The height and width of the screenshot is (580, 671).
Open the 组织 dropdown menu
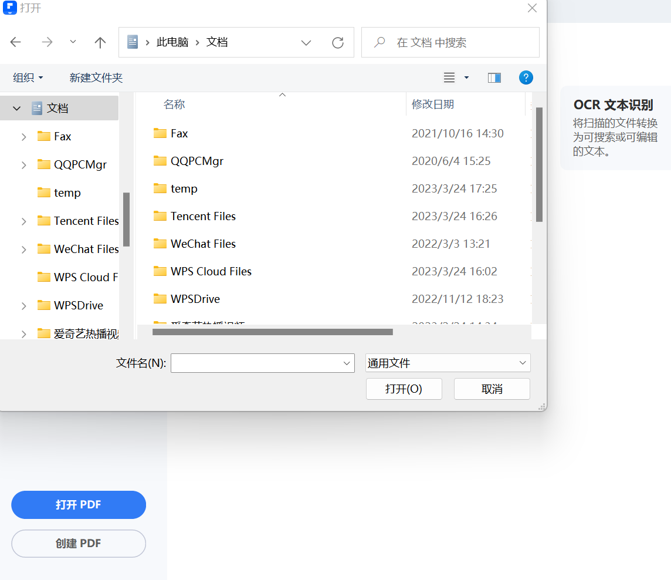(x=27, y=77)
